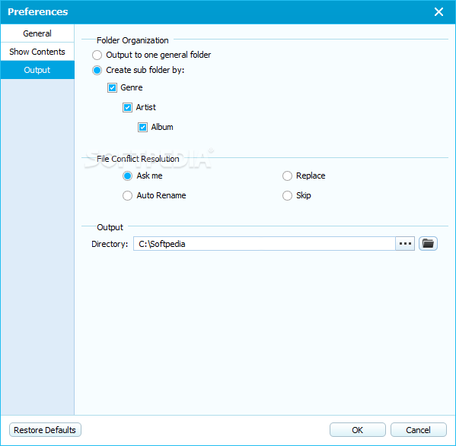Uncheck the Genre checkbox
456x446 pixels.
112,87
